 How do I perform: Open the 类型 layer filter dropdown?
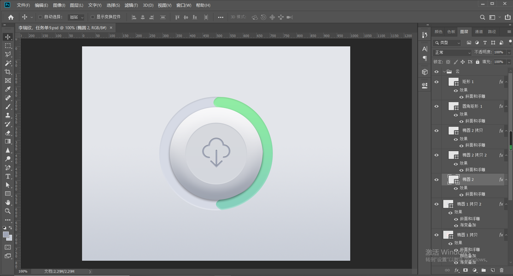(448, 43)
